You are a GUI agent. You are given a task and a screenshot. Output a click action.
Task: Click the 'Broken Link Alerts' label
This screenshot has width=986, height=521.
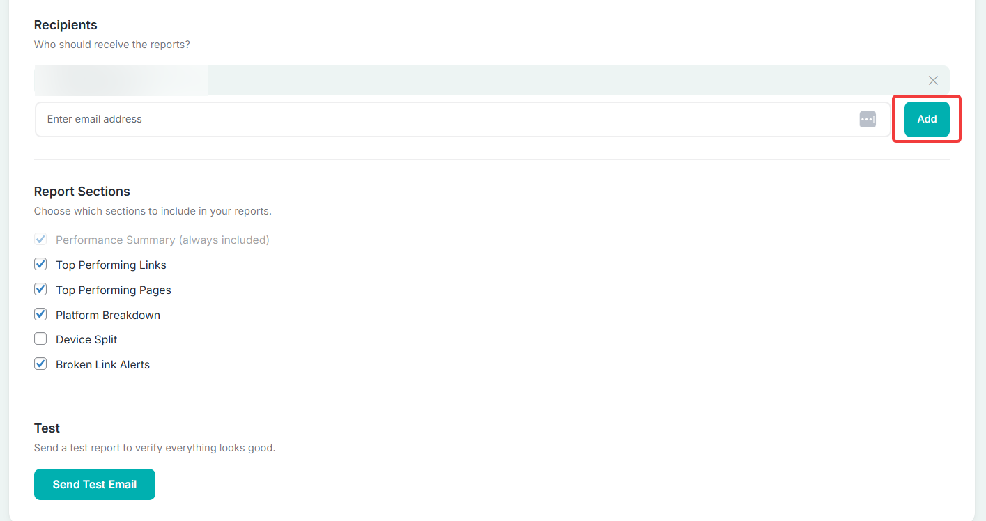[x=102, y=364]
